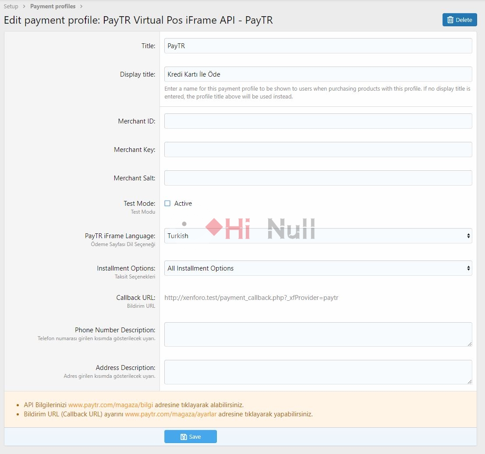
Task: Focus the Merchant Salt field
Action: click(x=318, y=178)
